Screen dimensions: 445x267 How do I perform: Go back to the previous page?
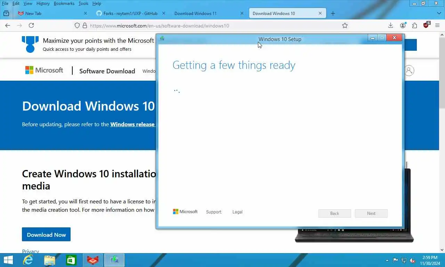[x=8, y=25]
